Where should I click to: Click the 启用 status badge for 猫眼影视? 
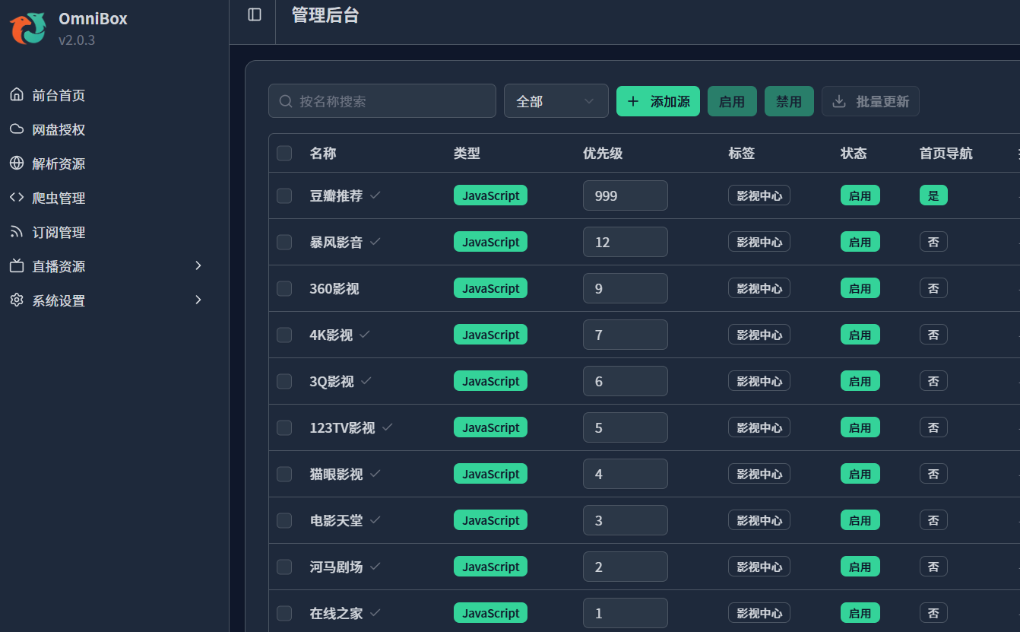[860, 474]
